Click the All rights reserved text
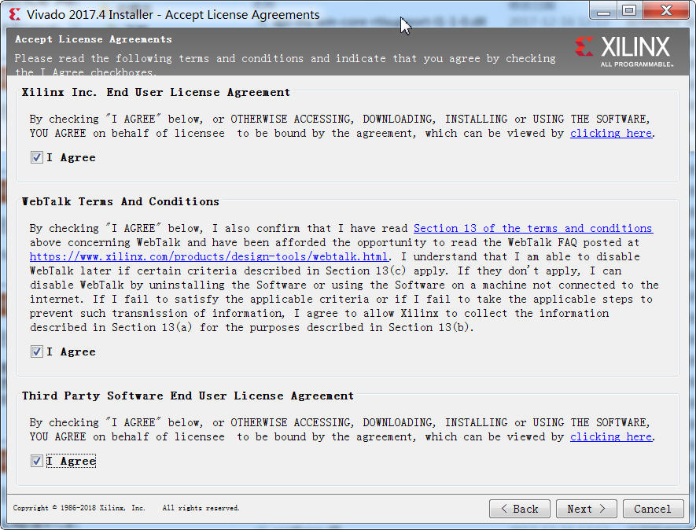This screenshot has height=530, width=696. click(x=201, y=508)
